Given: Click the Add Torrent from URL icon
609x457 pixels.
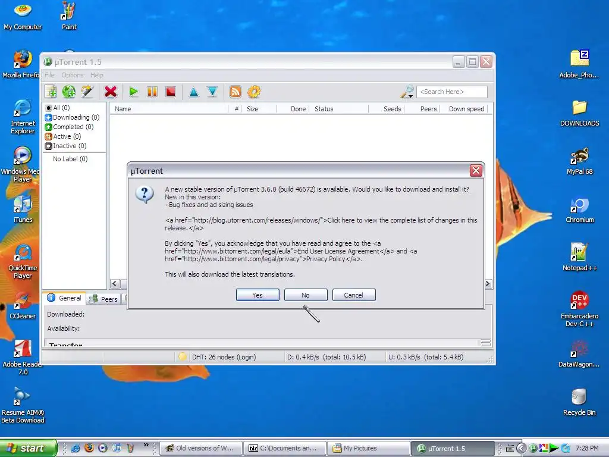Looking at the screenshot, I should (x=69, y=92).
